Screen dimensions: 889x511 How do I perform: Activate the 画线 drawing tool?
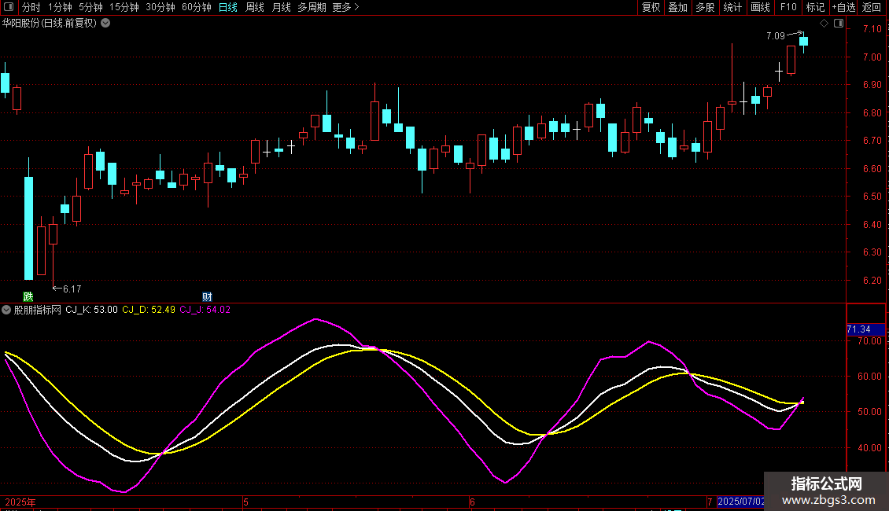(760, 7)
